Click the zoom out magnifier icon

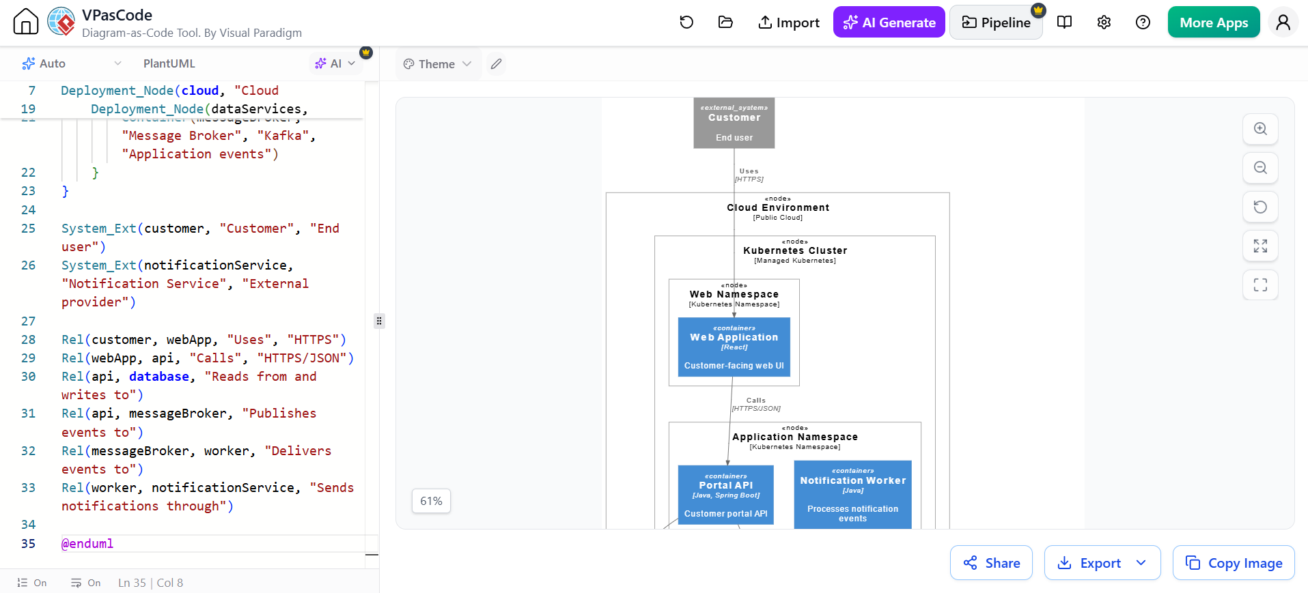point(1260,168)
